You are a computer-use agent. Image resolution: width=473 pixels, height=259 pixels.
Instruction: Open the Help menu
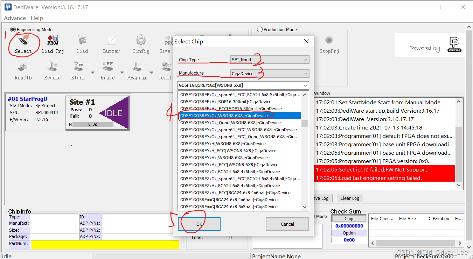pyautogui.click(x=37, y=18)
